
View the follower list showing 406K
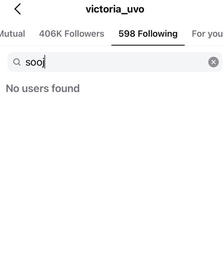point(72,34)
